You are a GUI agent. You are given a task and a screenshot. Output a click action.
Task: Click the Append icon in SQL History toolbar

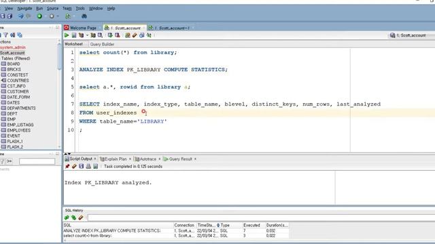coord(67,218)
